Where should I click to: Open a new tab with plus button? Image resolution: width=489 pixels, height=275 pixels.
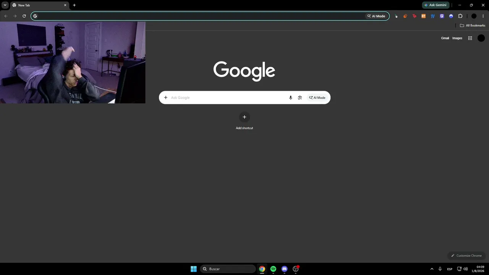(x=74, y=5)
